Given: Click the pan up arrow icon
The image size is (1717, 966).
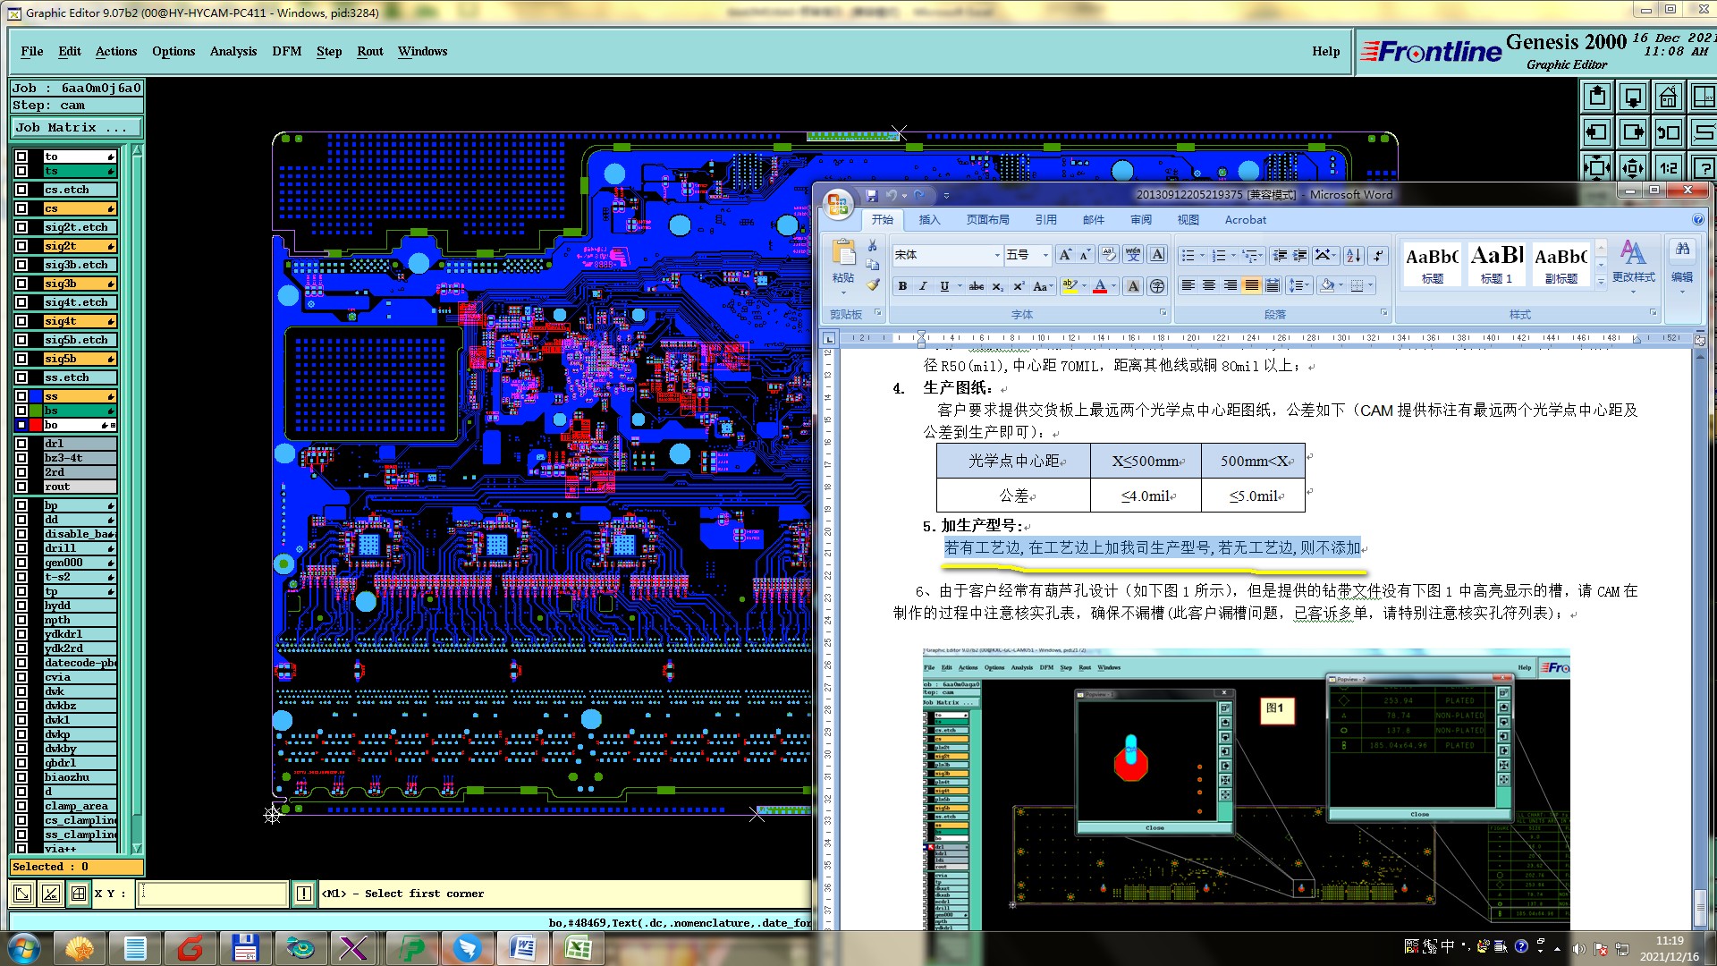Looking at the screenshot, I should (x=1597, y=97).
